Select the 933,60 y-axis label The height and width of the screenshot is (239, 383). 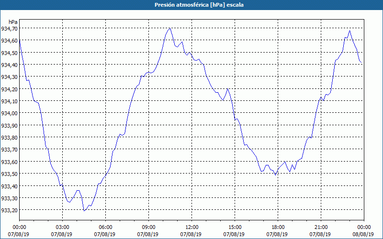pos(9,162)
